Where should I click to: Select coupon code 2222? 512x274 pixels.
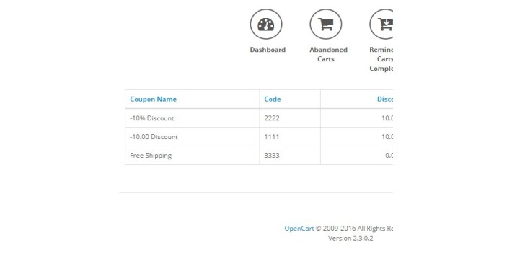pos(272,118)
